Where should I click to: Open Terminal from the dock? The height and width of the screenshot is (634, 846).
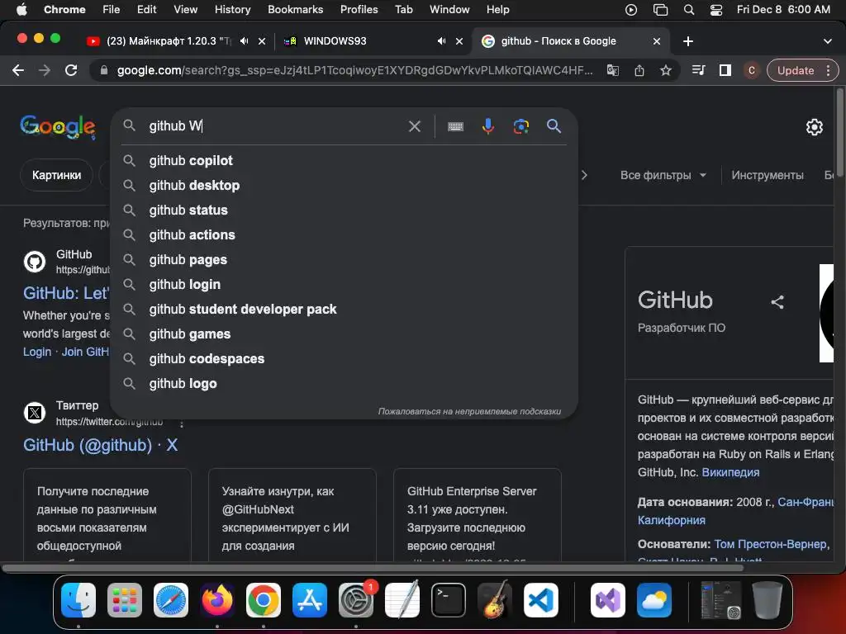click(x=449, y=600)
